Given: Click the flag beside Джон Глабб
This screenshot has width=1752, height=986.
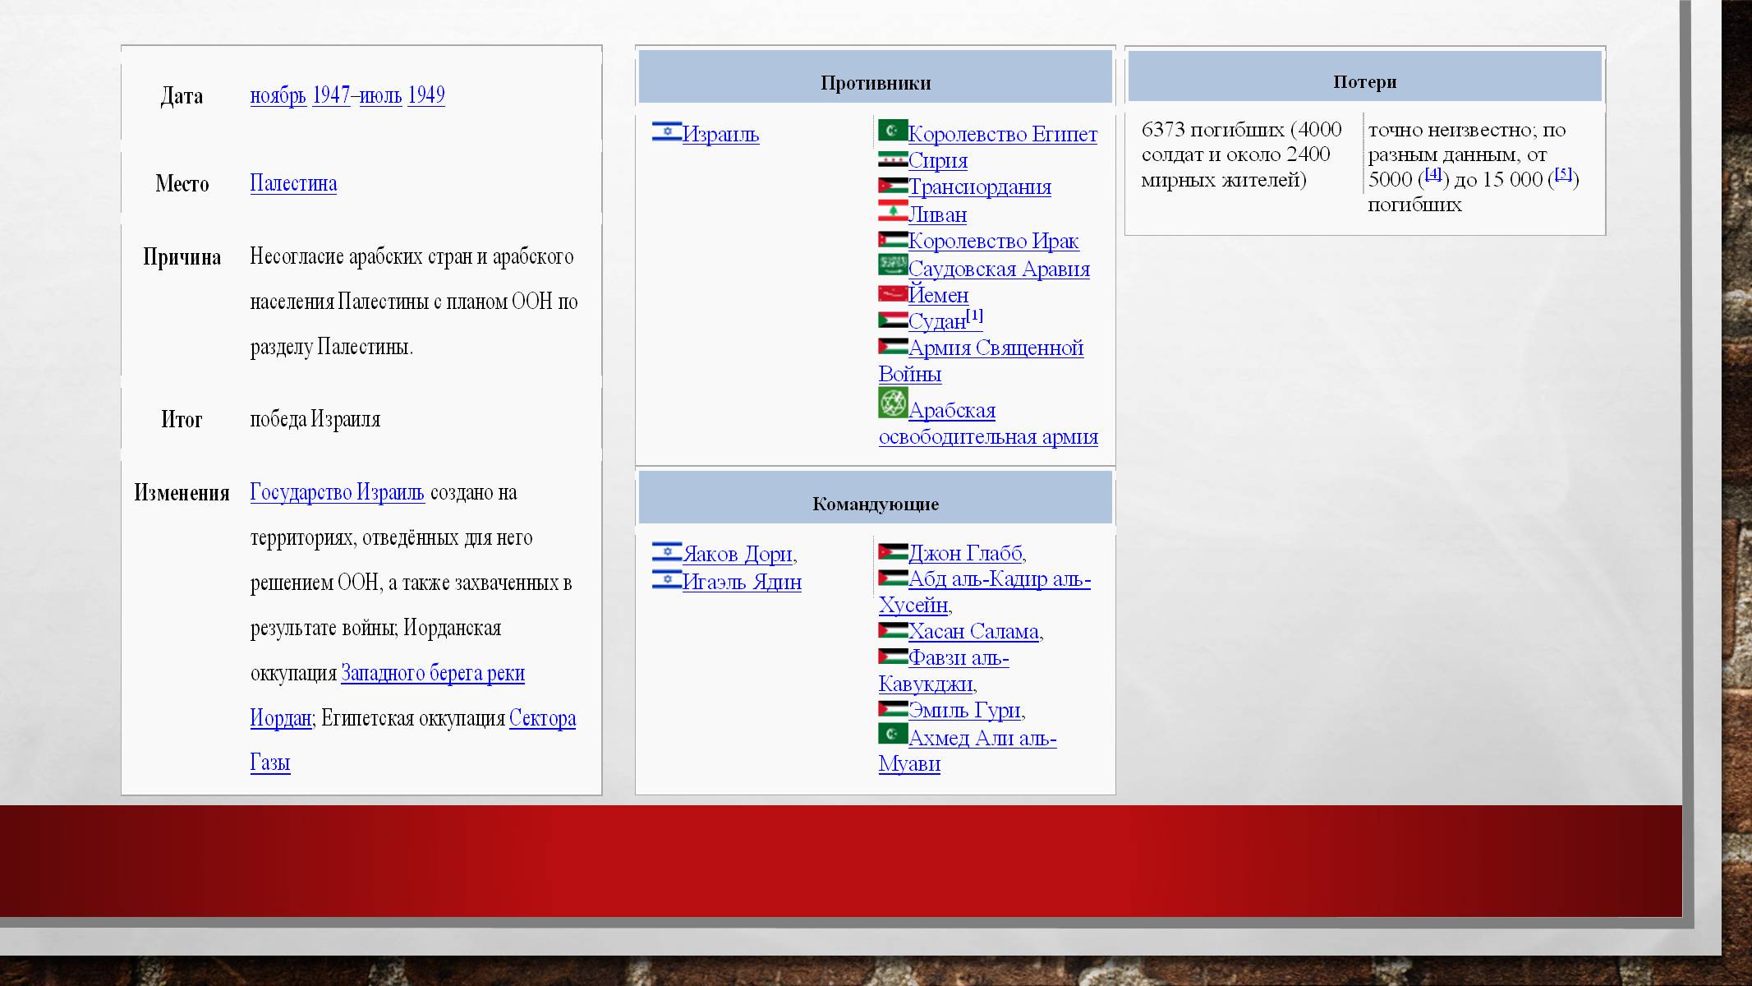Looking at the screenshot, I should coord(893,552).
